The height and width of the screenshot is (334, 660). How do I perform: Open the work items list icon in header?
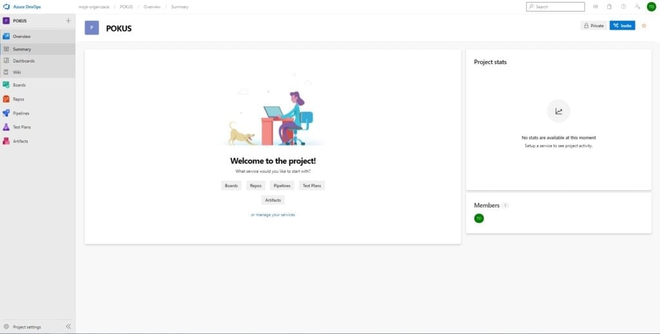coord(596,6)
